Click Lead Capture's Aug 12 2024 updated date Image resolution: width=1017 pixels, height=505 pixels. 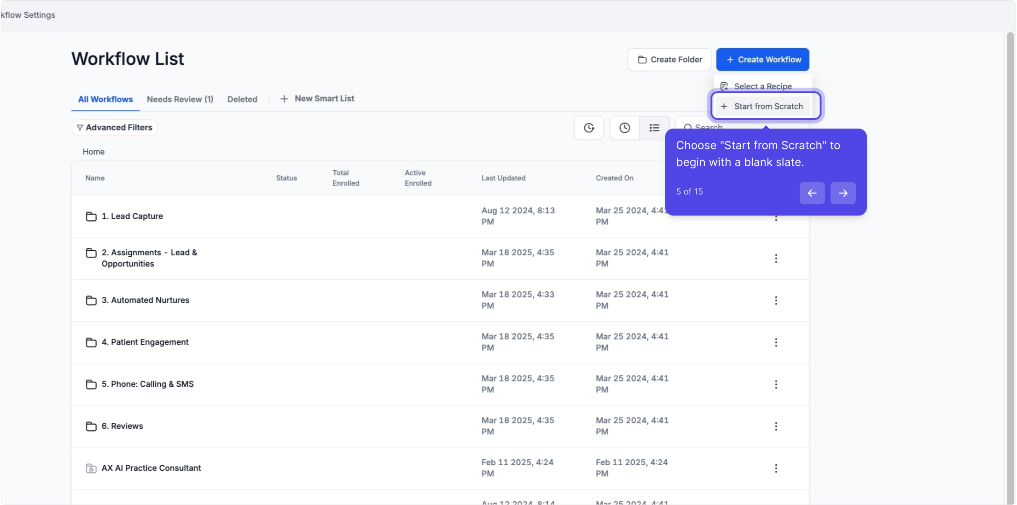pyautogui.click(x=518, y=216)
